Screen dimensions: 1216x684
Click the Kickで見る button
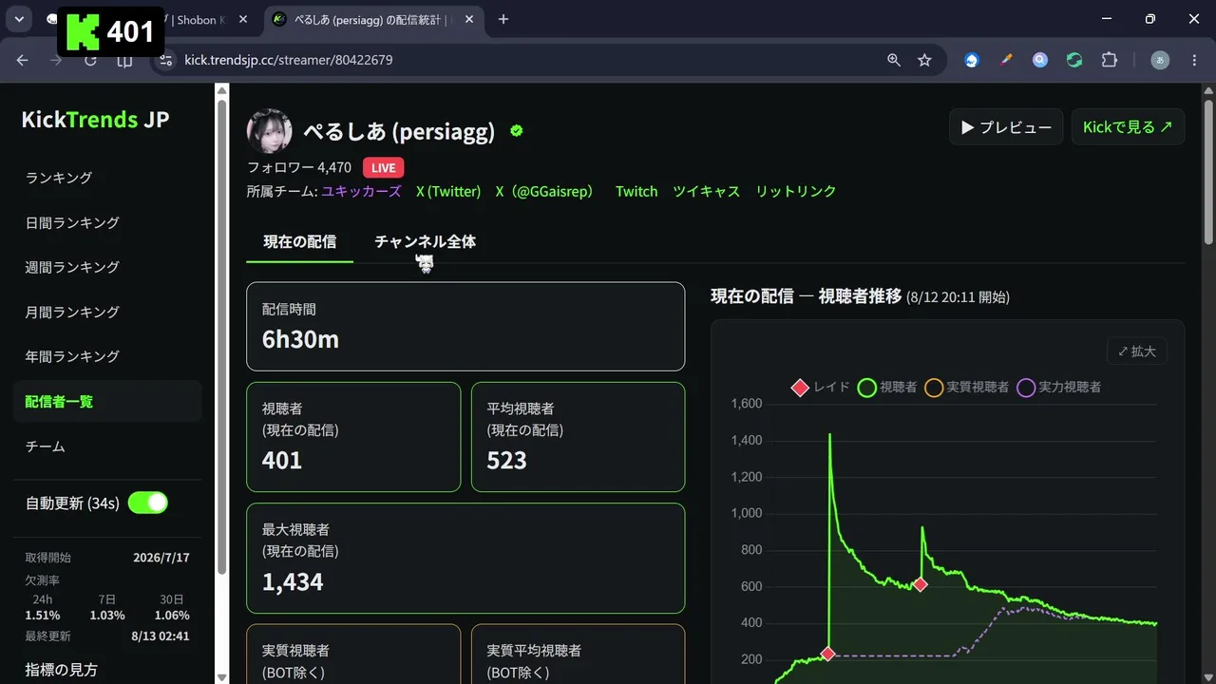[x=1128, y=127]
